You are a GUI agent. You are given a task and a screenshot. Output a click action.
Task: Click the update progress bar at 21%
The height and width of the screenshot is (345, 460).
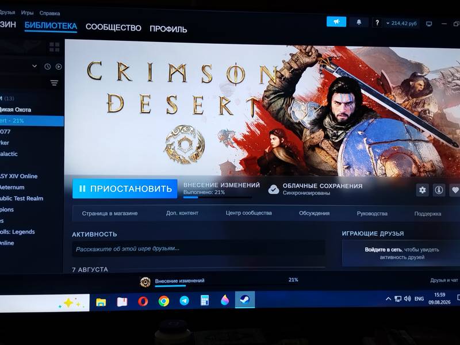tap(217, 197)
